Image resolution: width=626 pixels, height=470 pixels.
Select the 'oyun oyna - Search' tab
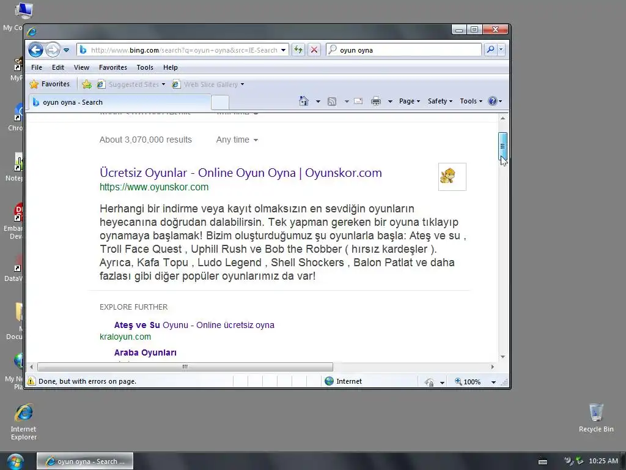click(x=120, y=102)
